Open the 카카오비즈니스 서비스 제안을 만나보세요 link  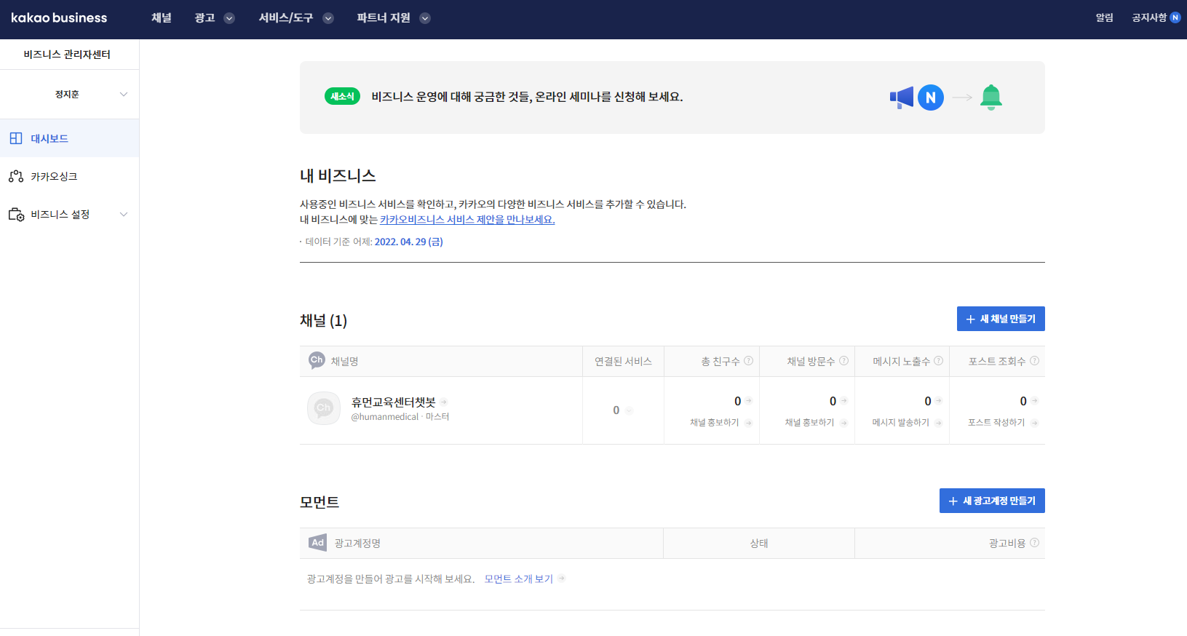tap(467, 219)
